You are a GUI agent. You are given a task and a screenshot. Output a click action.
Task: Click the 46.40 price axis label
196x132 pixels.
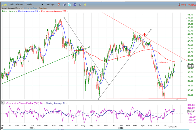point(190,15)
